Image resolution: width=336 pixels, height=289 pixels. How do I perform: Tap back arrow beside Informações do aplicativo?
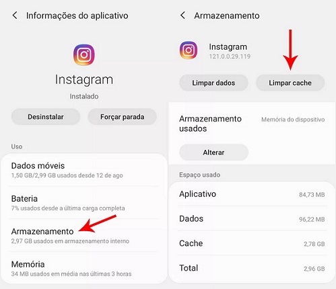(15, 15)
